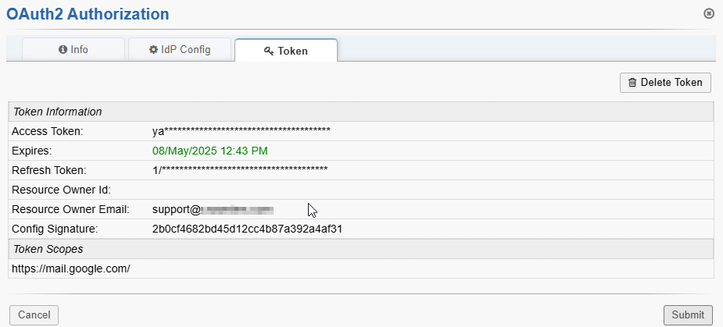Click the Token Information section header
This screenshot has height=327, width=723.
[58, 112]
